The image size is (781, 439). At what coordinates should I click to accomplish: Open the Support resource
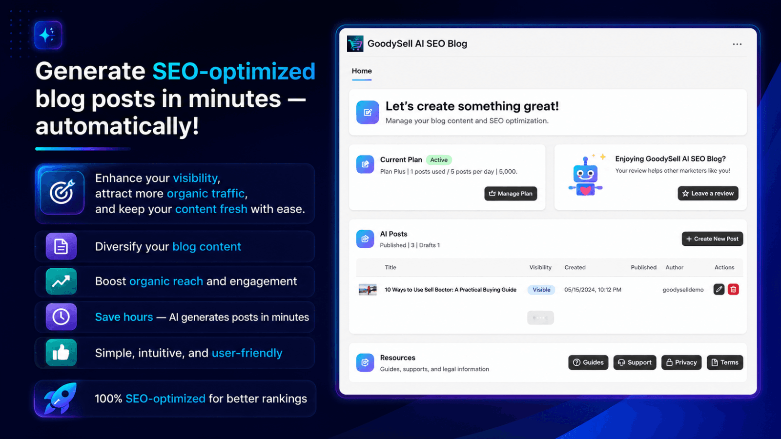point(635,362)
